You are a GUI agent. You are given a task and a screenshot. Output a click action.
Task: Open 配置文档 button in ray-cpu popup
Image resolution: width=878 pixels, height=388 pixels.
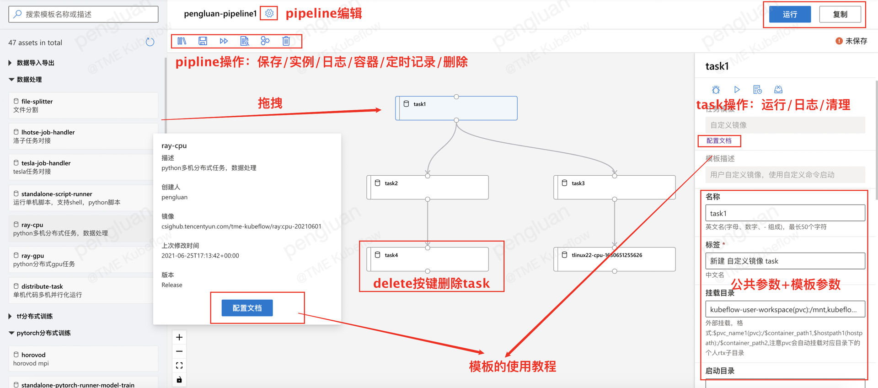coord(247,308)
